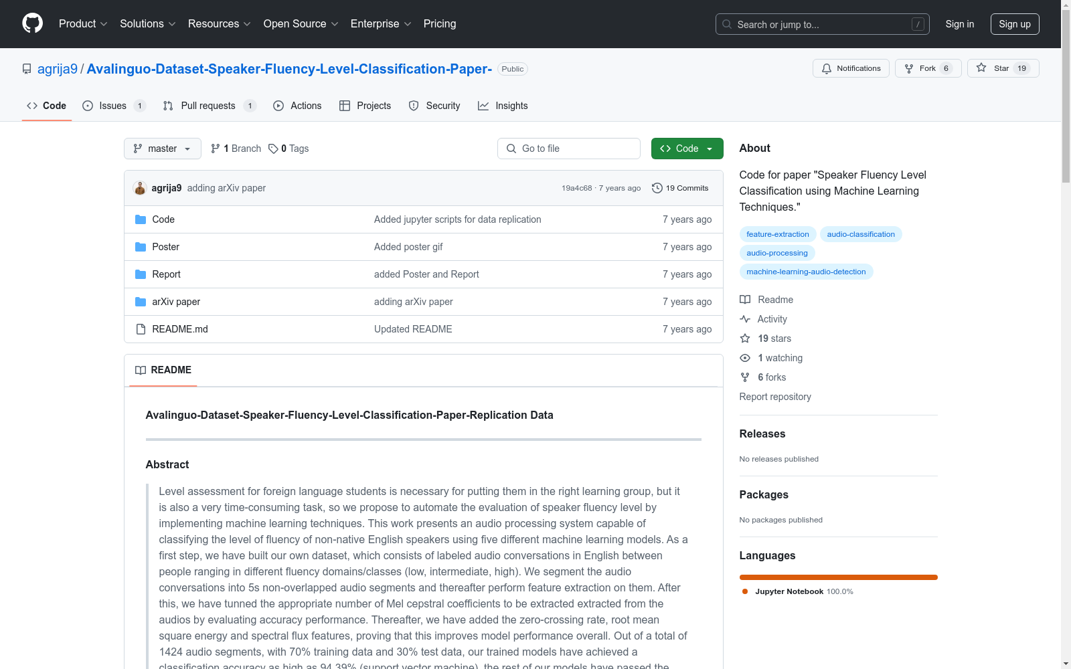Open the agrija9 owner profile link
Screen dimensions: 1071x669
[58, 69]
